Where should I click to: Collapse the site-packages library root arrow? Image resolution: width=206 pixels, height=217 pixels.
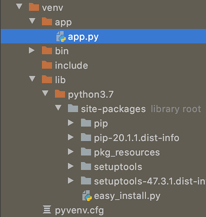pos(58,108)
